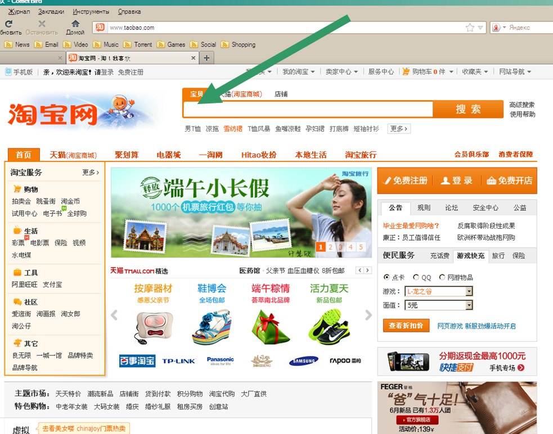Switch to the 规则 notice tab
553x434 pixels.
pyautogui.click(x=424, y=207)
